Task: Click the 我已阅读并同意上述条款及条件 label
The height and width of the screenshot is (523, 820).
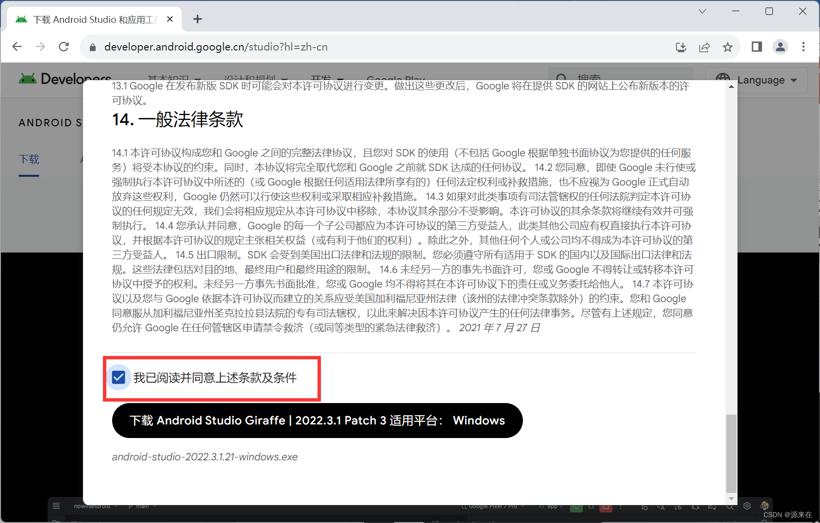Action: tap(215, 378)
